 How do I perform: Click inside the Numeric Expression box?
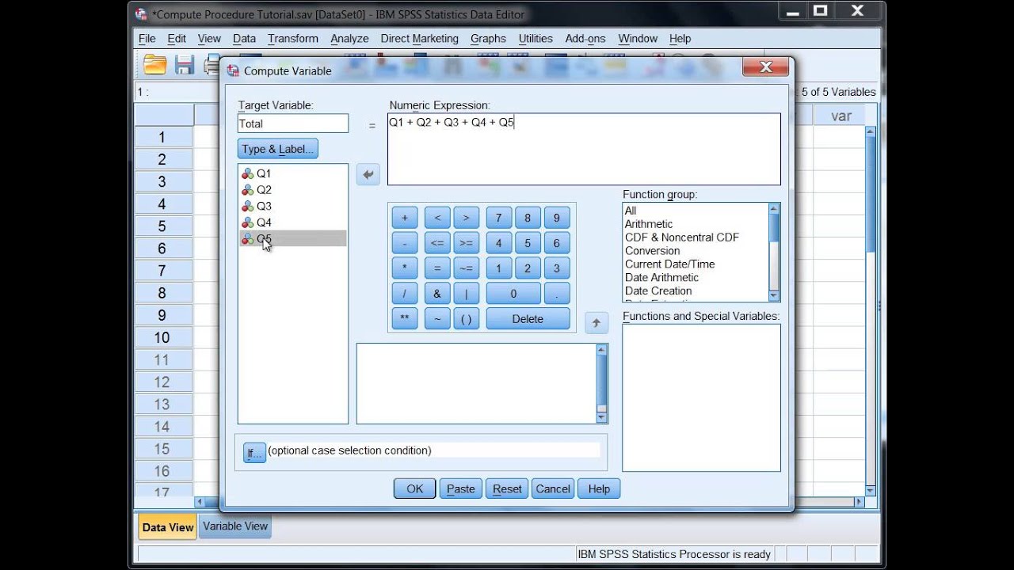coord(584,149)
